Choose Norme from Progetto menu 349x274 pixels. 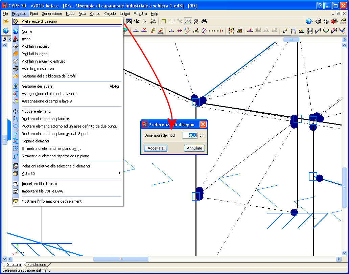[67, 31]
